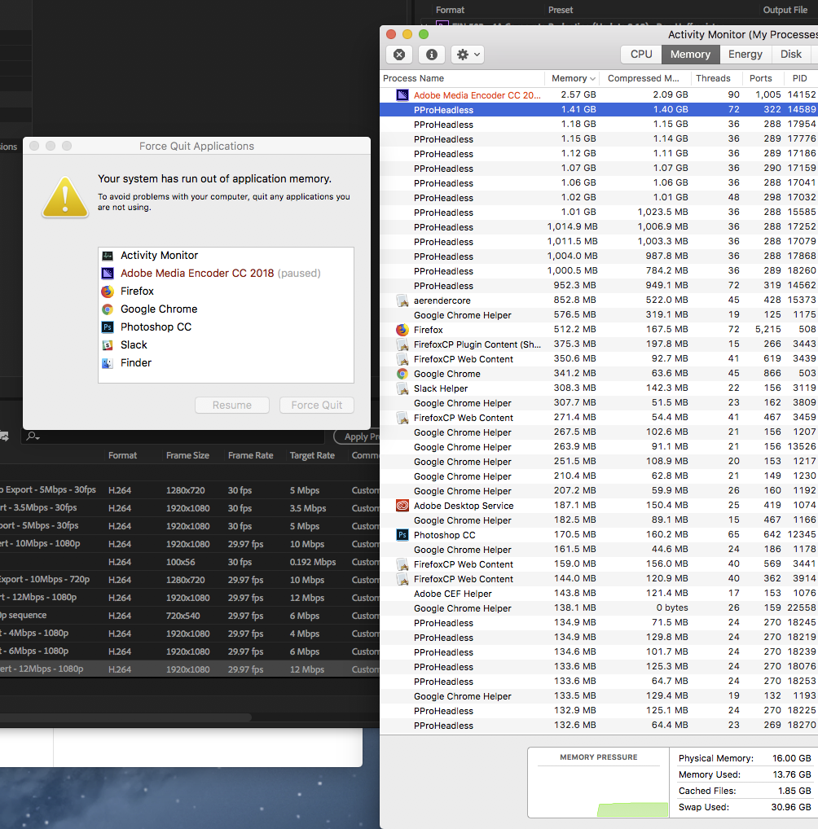
Task: Click the preset search magnifier in Media Encoder
Action: click(x=33, y=436)
